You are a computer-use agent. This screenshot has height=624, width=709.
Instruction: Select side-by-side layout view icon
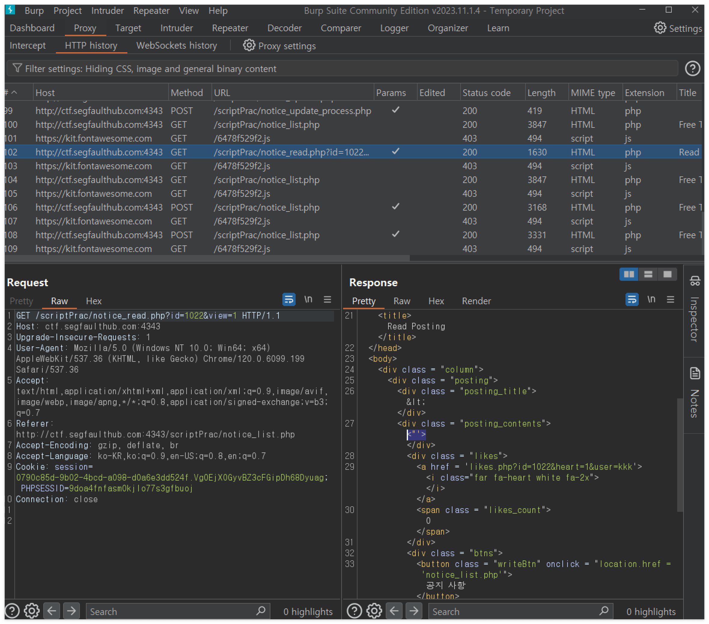coord(628,274)
